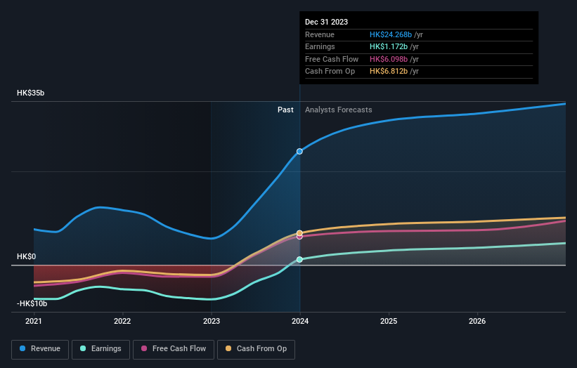The height and width of the screenshot is (368, 577).
Task: Click the HK$6.098b free cash flow value
Action: coord(389,59)
